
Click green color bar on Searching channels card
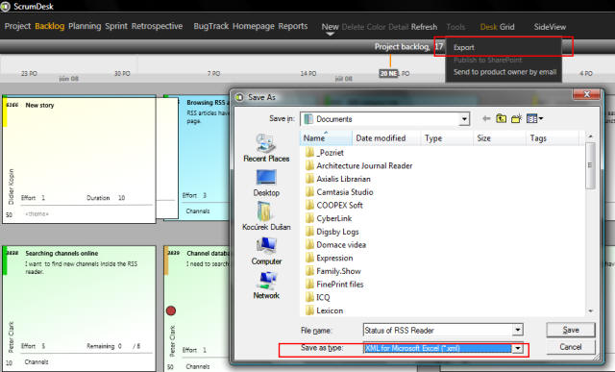(5, 261)
